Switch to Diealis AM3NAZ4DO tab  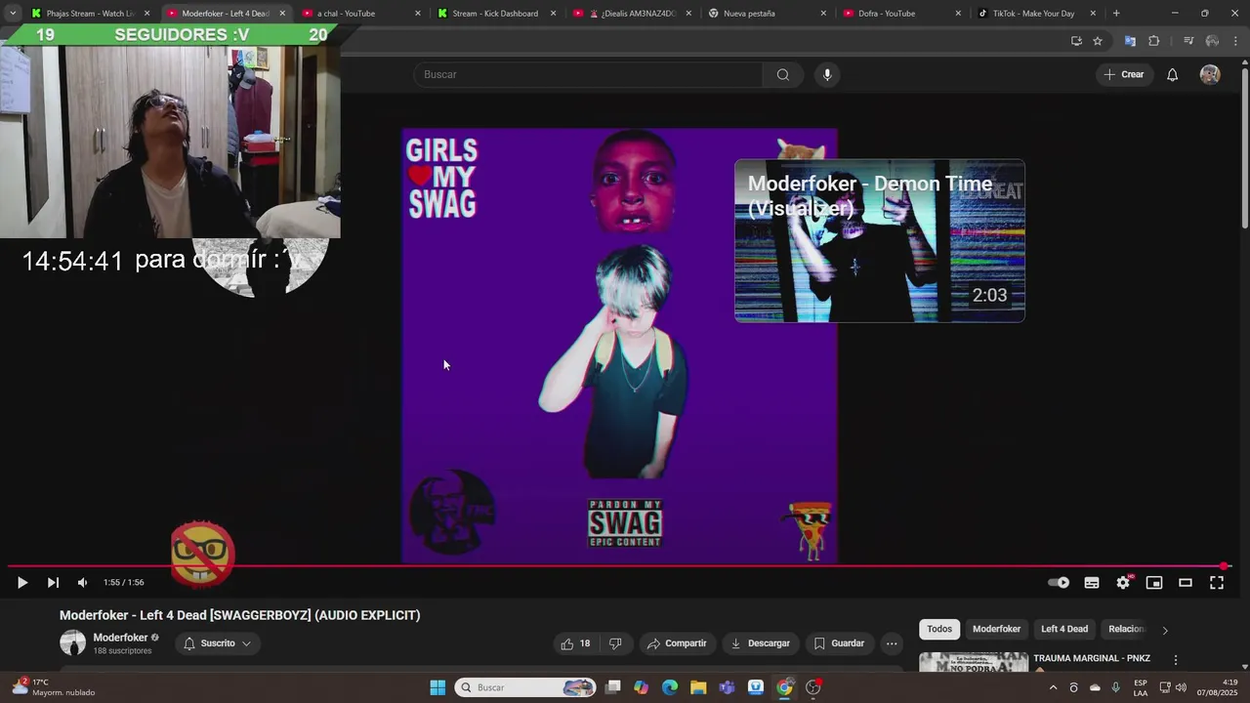point(633,14)
